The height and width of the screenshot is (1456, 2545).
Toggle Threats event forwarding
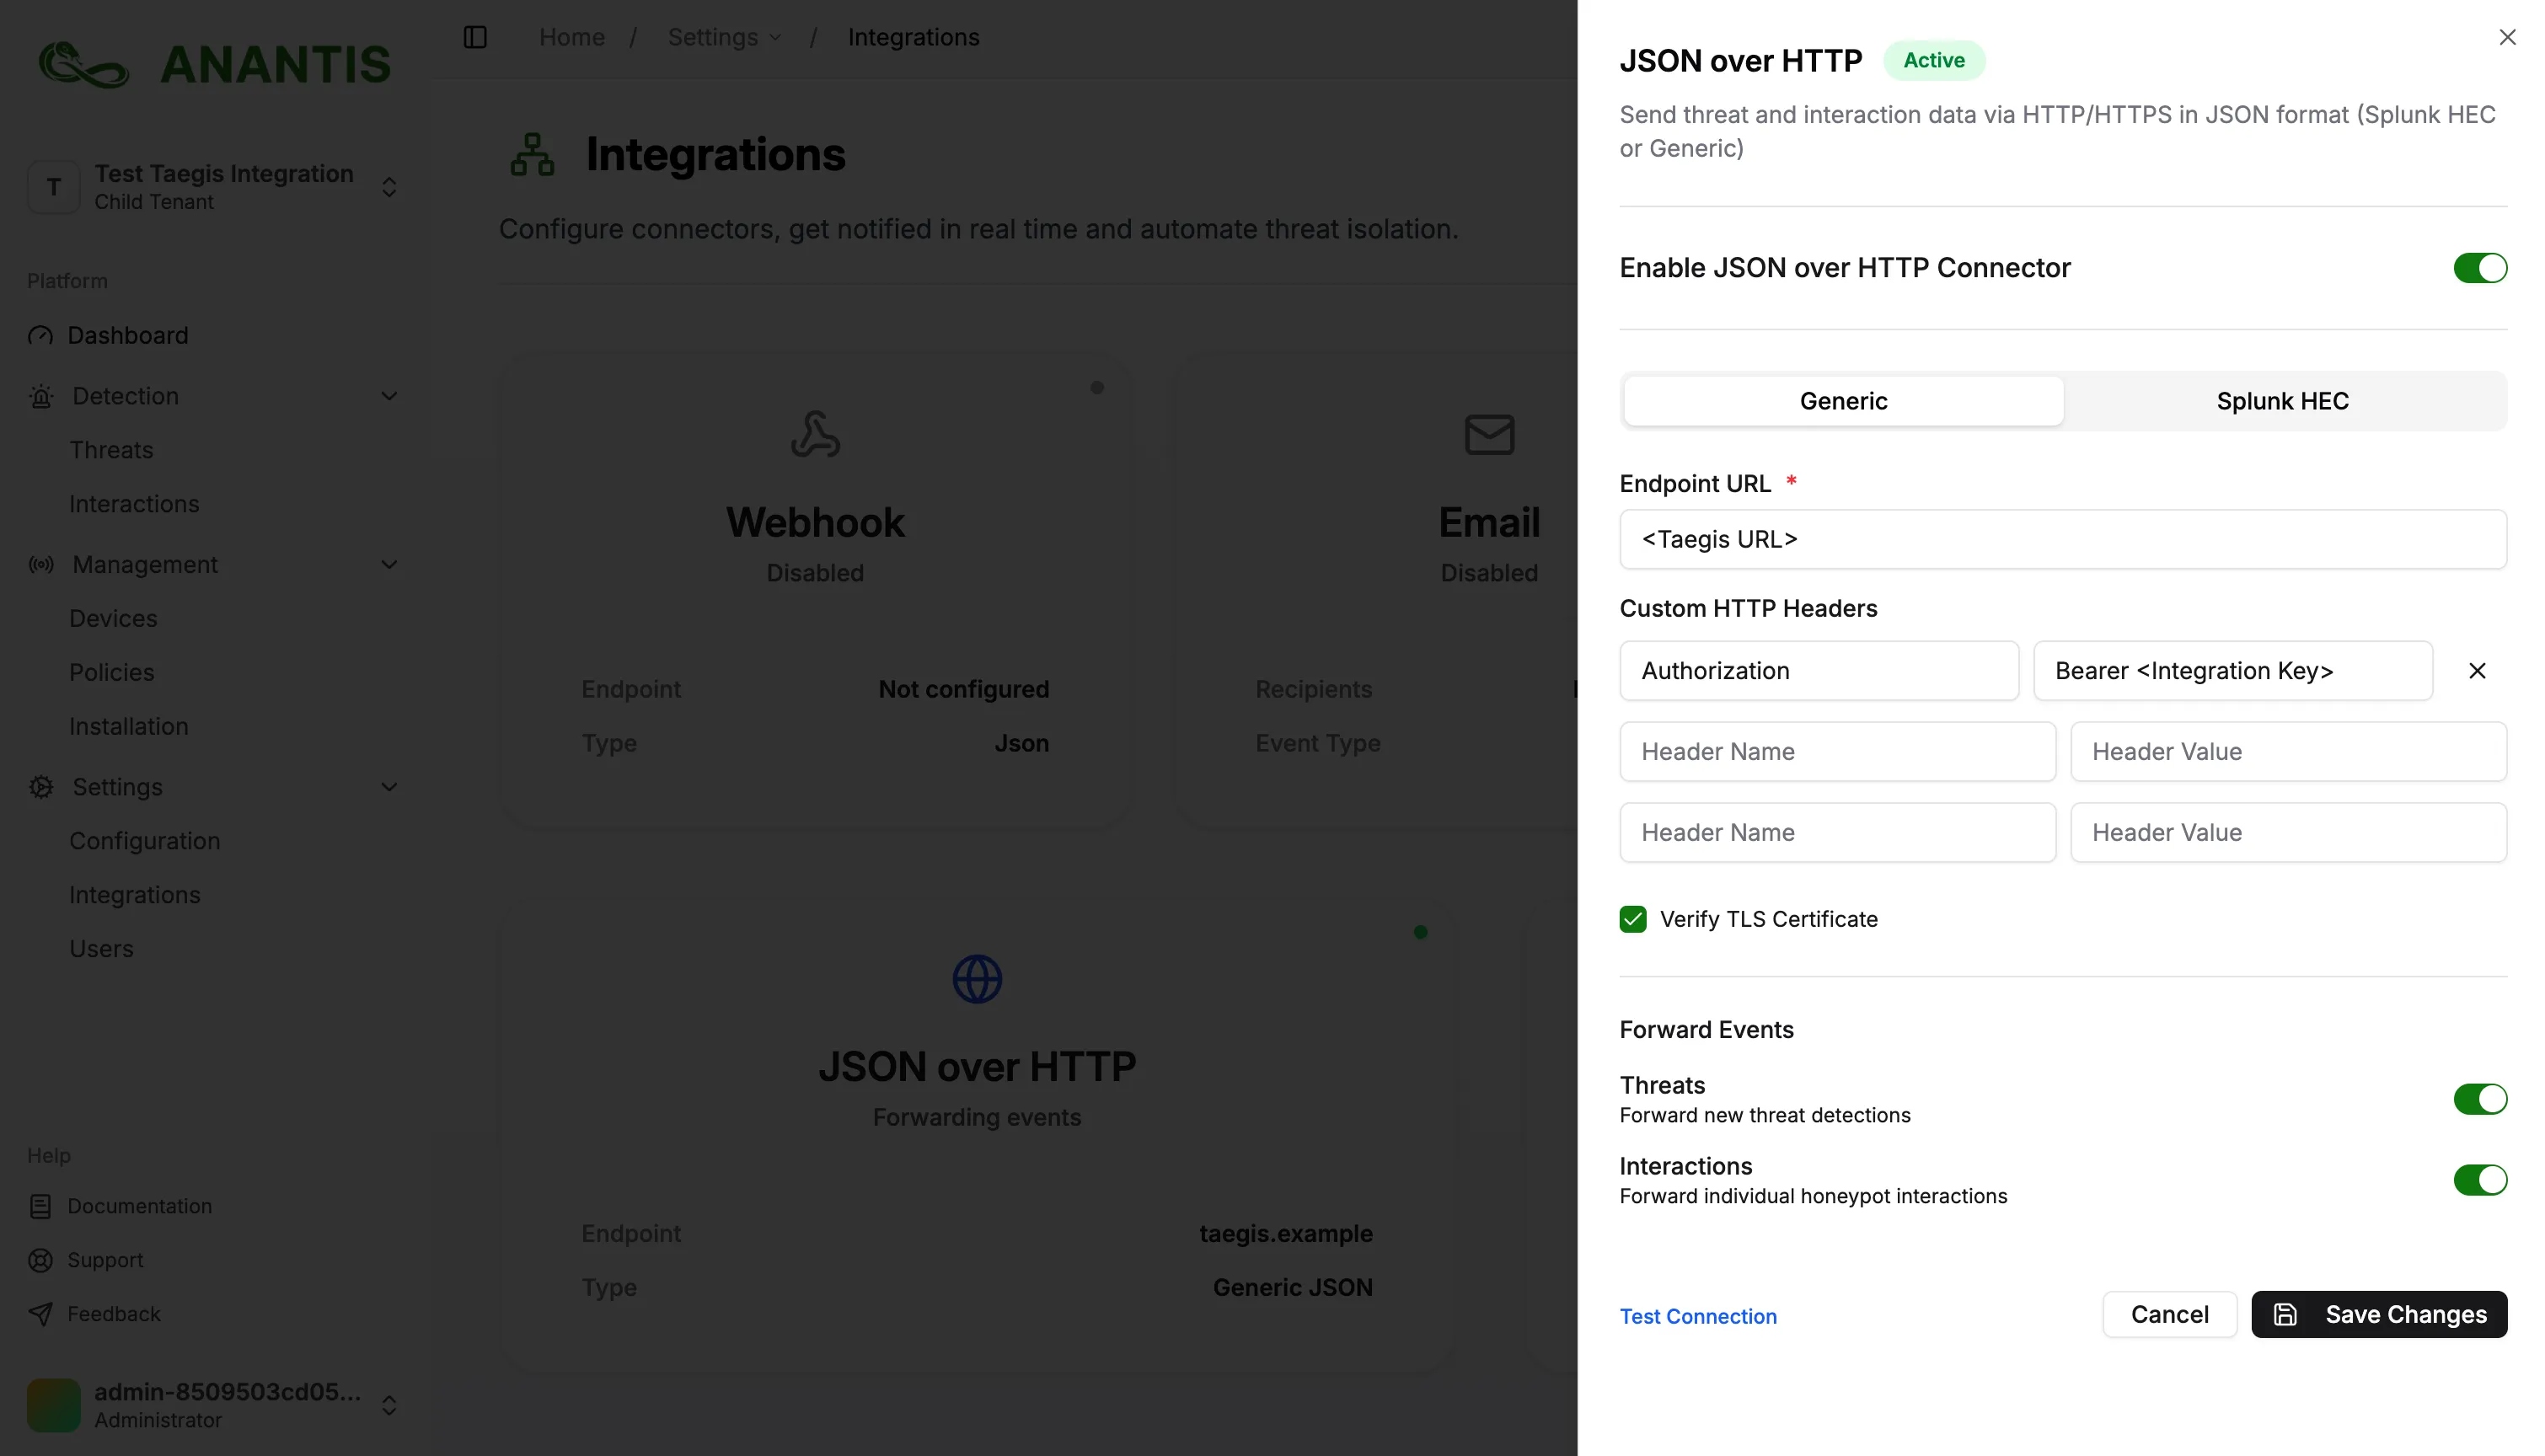tap(2479, 1099)
